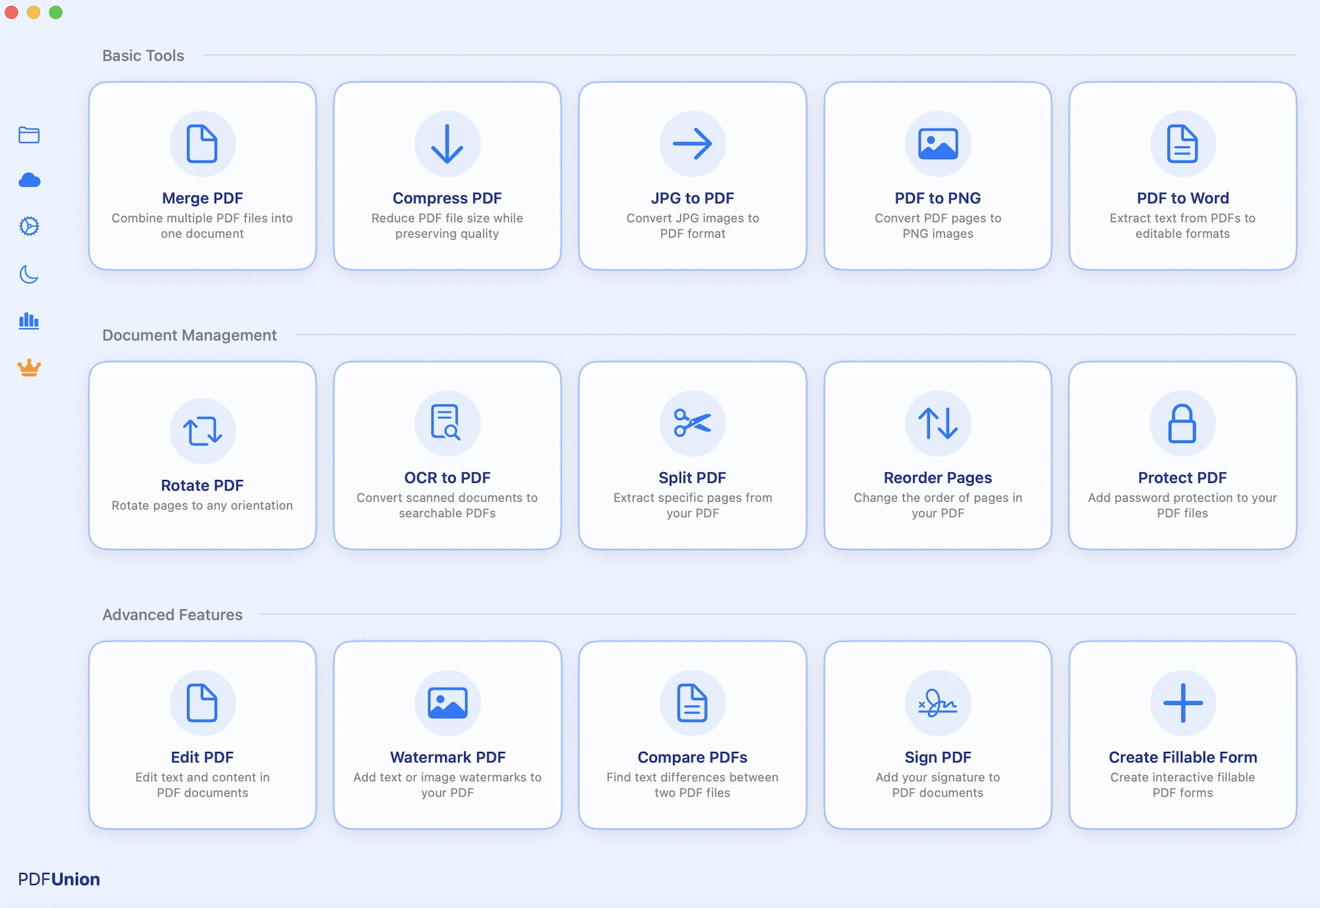This screenshot has width=1320, height=908.
Task: Click the green zoom window button
Action: (56, 12)
